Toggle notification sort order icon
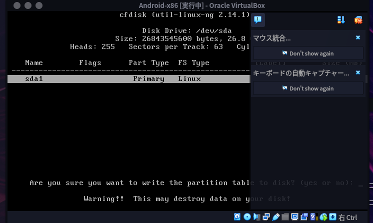Screen dimensions: 373x223 pyautogui.click(x=341, y=20)
